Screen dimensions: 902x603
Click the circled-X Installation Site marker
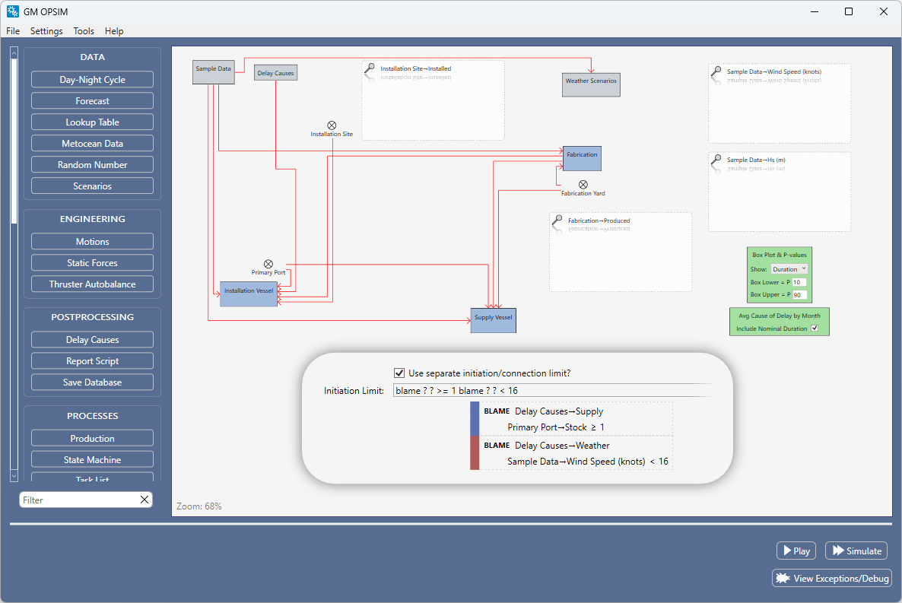(332, 125)
